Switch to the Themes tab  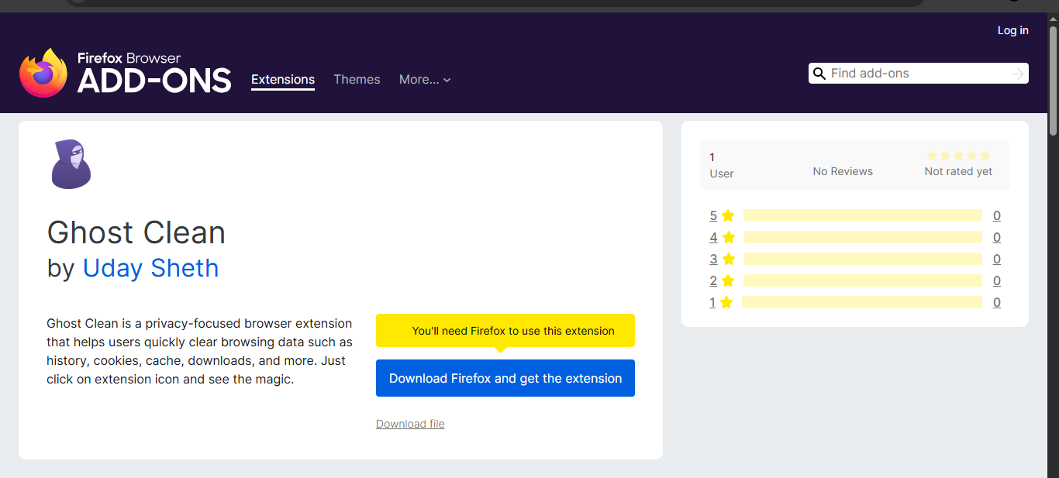point(357,80)
